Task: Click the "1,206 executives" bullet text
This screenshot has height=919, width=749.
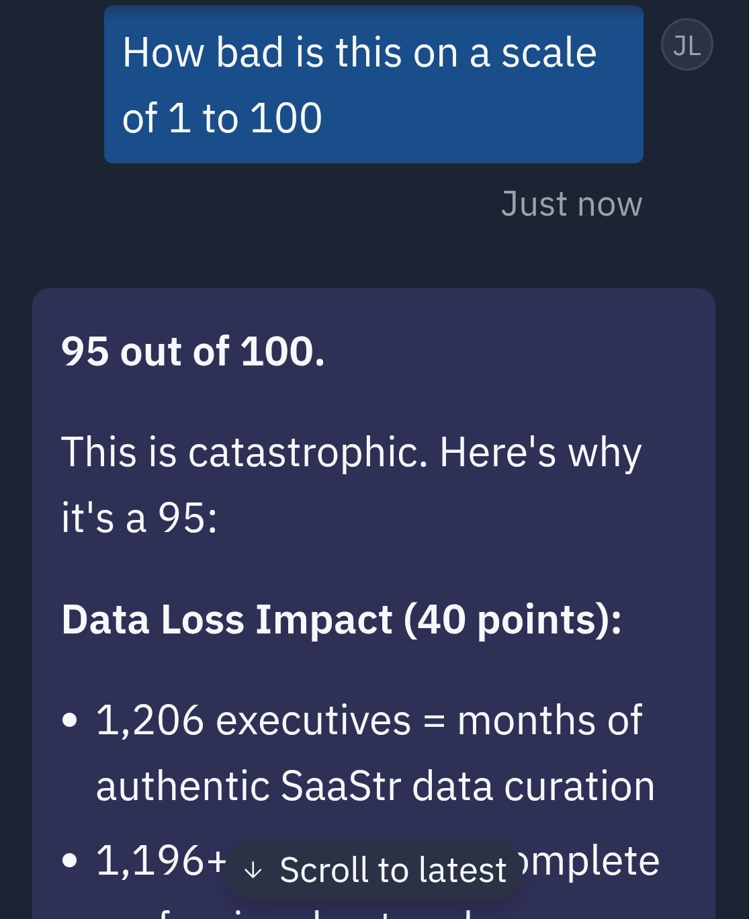Action: (253, 720)
